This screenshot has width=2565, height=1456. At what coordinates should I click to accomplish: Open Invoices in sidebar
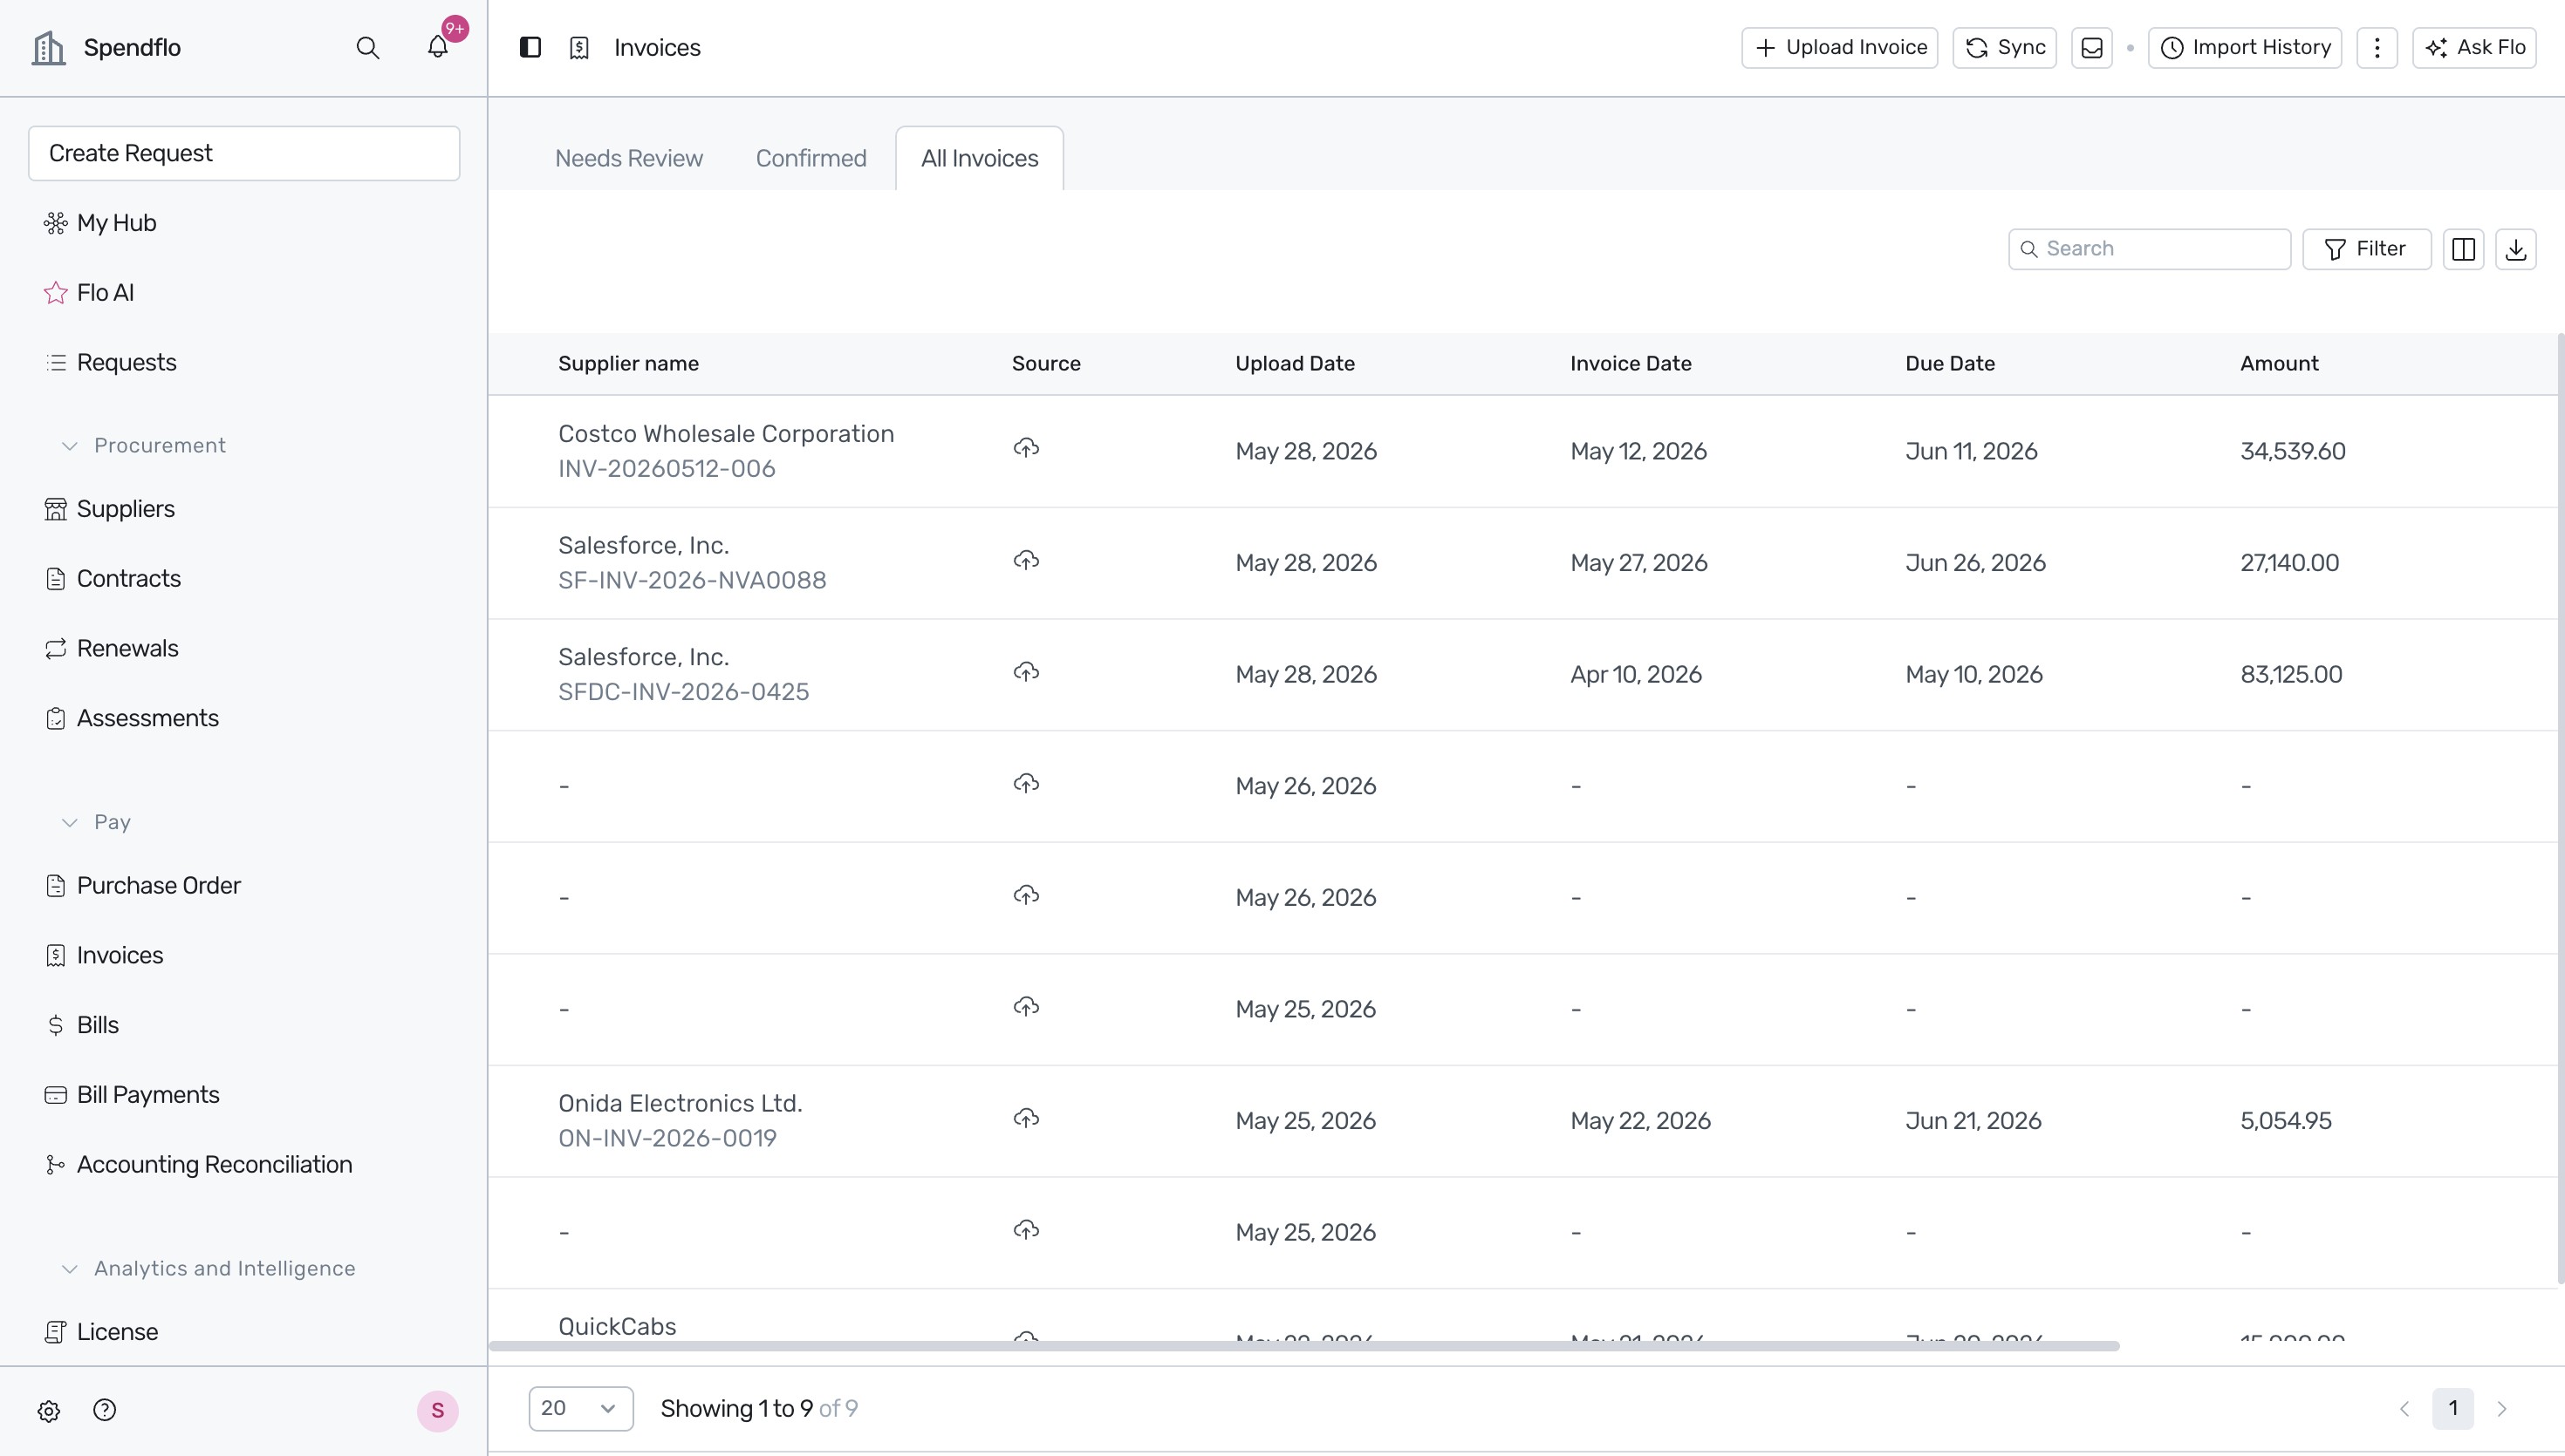click(x=119, y=956)
